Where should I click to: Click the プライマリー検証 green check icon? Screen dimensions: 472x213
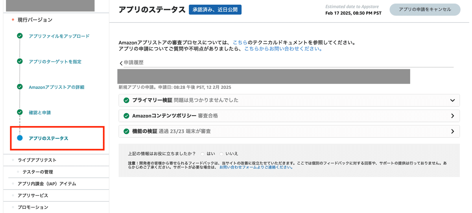[x=126, y=100]
